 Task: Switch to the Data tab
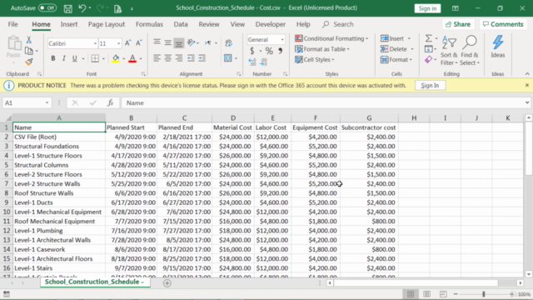(x=181, y=24)
